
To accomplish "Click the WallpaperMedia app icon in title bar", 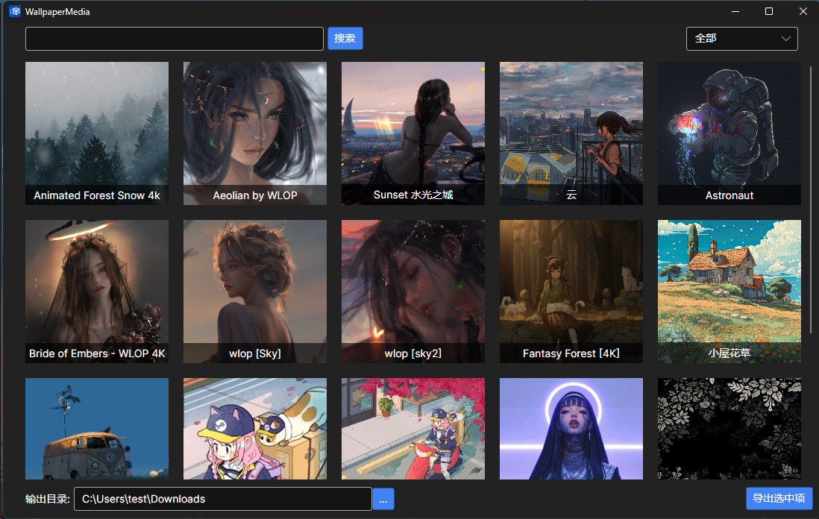I will tap(15, 11).
